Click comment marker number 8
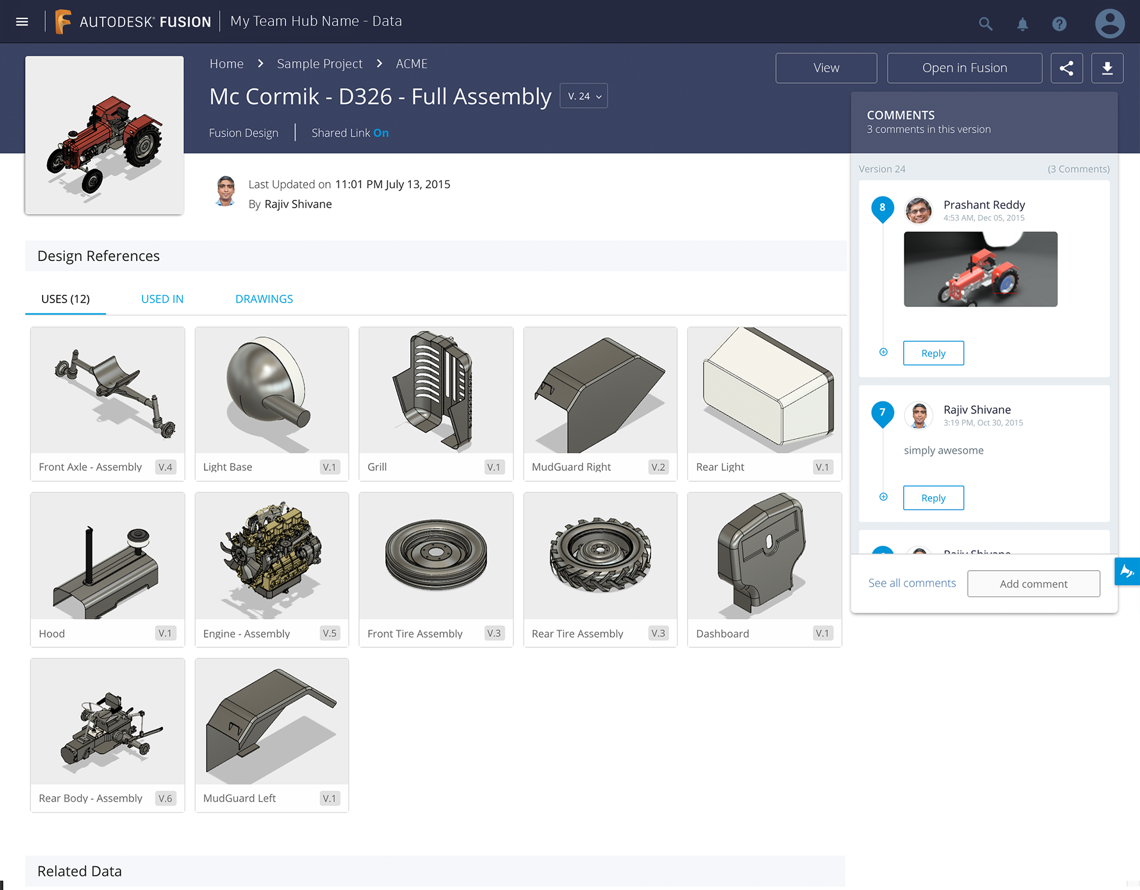The height and width of the screenshot is (890, 1140). click(882, 208)
